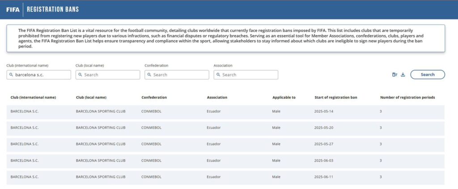Click BARCELONA S.C. in the 2025-06-03 row
458x189 pixels.
[x=25, y=161]
